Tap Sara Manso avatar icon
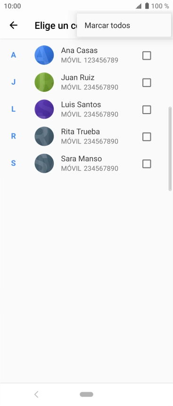The width and height of the screenshot is (173, 406). coord(44,163)
